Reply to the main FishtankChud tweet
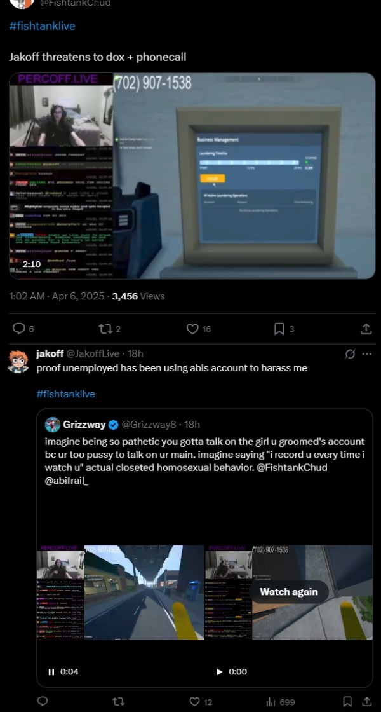 click(18, 329)
